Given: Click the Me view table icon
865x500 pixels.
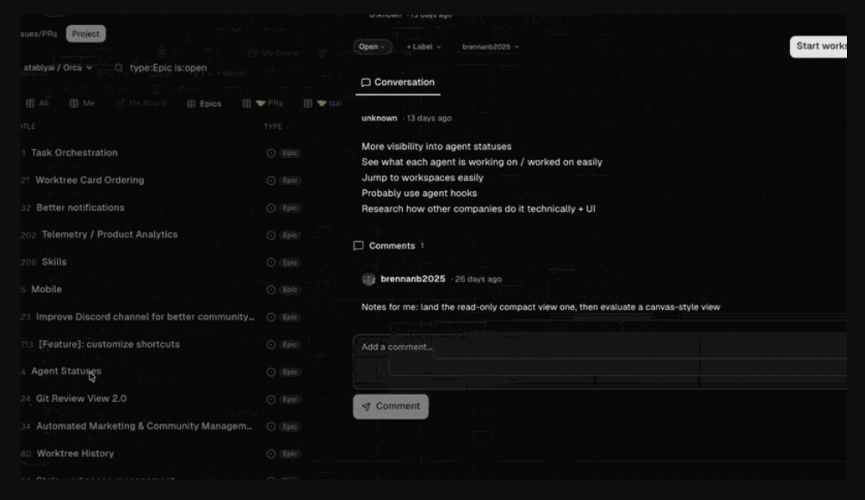Looking at the screenshot, I should coord(73,103).
